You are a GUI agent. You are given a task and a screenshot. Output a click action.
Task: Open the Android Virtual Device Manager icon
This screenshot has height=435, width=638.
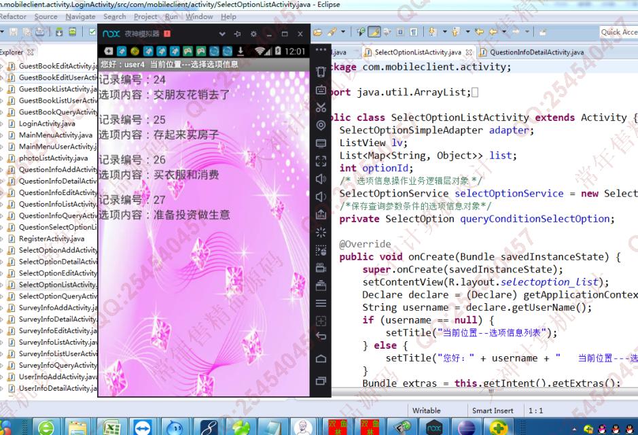point(73,32)
